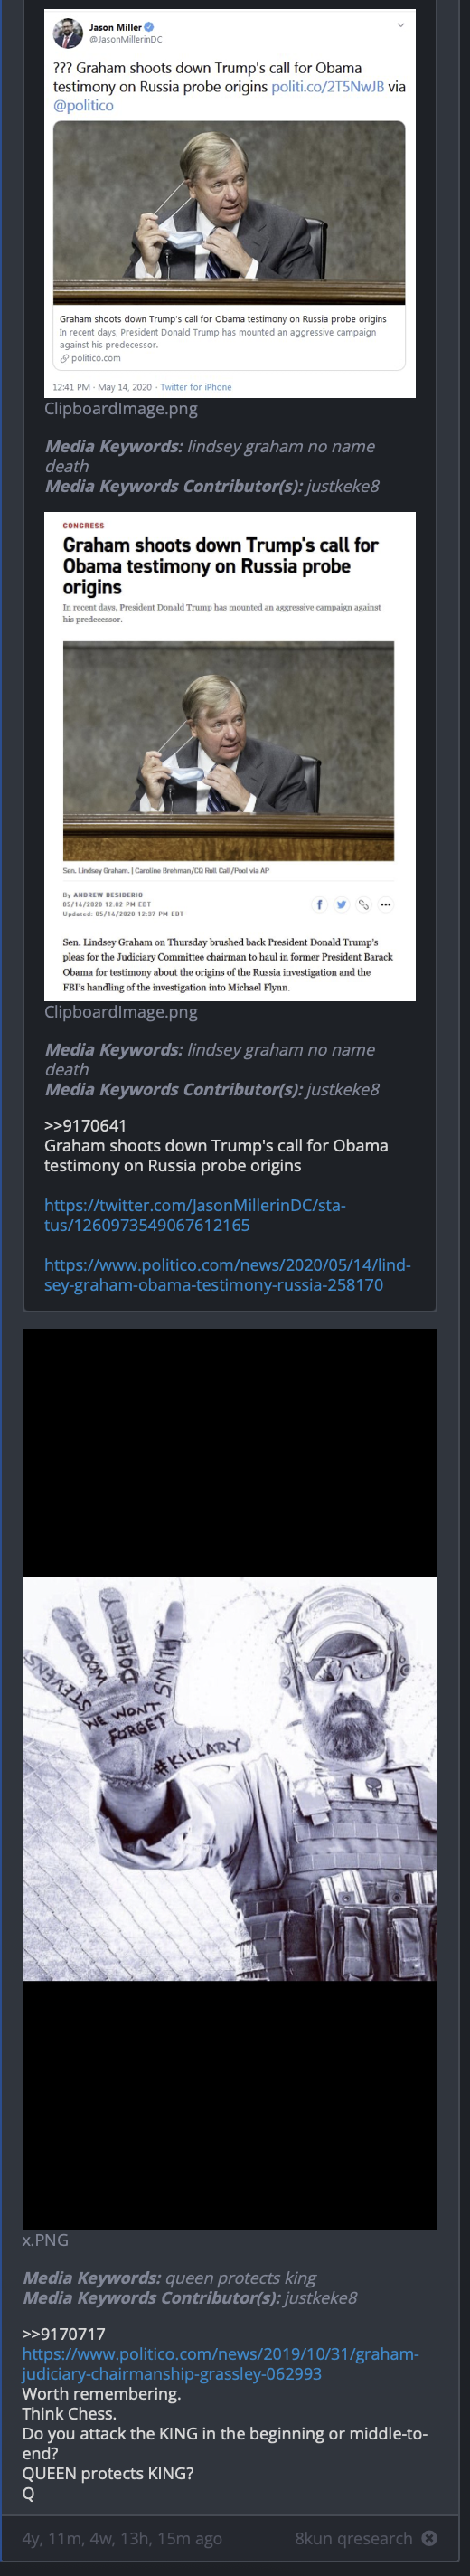Click the x.PNG file name

[x=45, y=2239]
